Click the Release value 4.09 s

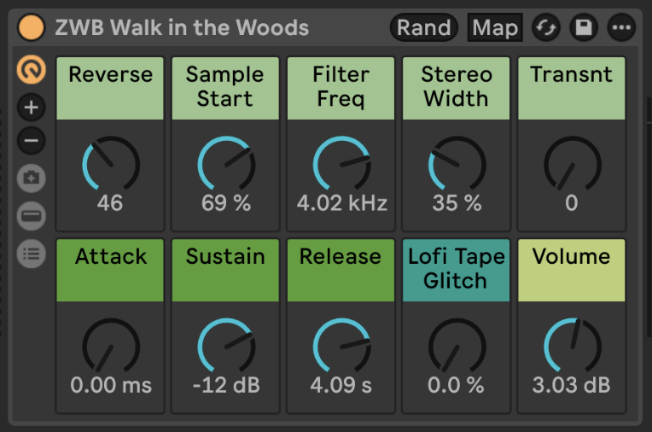point(341,385)
